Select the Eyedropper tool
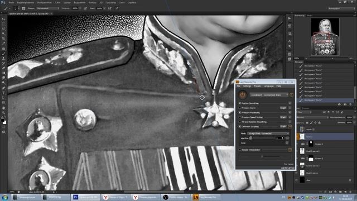The height and width of the screenshot is (201, 357). tap(3, 44)
